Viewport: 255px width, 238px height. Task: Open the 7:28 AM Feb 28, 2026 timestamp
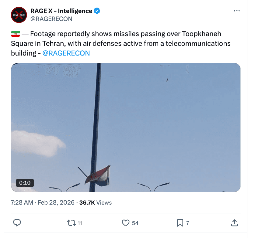coord(43,202)
